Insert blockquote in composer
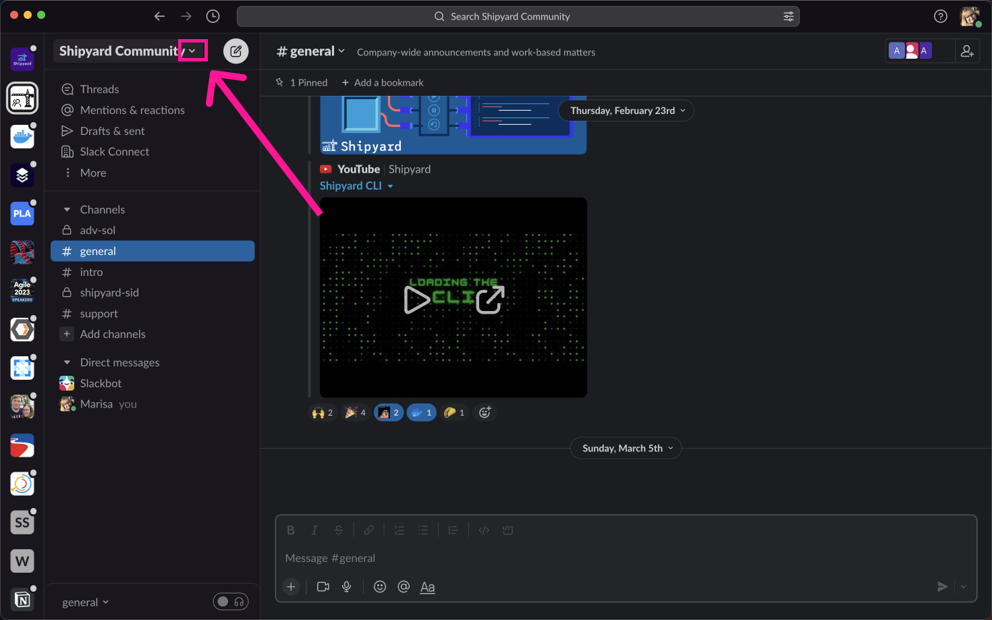The height and width of the screenshot is (620, 992). [x=453, y=530]
